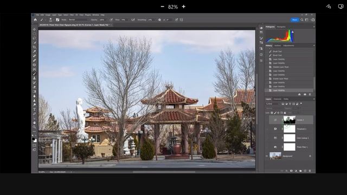The height and width of the screenshot is (195, 347).
Task: Open History panel menu
Action: point(314,45)
